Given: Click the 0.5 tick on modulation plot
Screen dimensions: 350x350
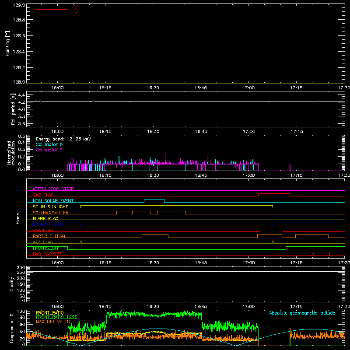Looking at the screenshot, I should [x=21, y=136].
